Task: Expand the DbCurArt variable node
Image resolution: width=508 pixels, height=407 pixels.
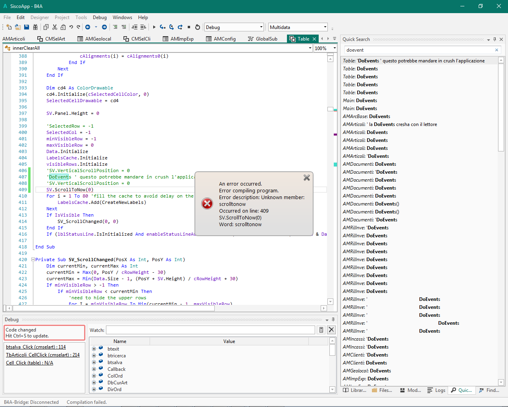Action: click(94, 383)
